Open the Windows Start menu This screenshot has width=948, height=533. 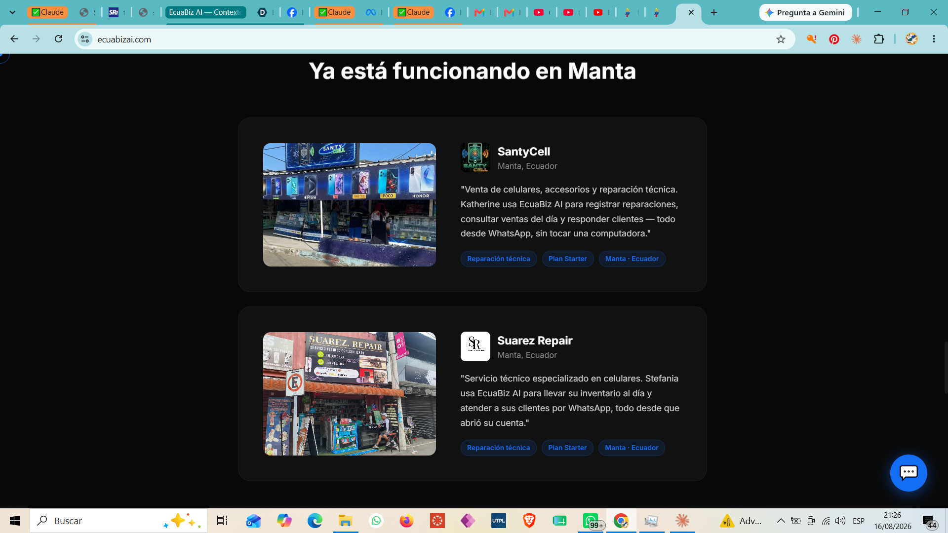point(15,521)
